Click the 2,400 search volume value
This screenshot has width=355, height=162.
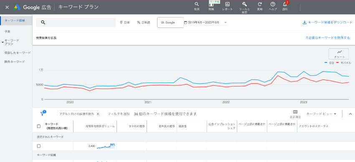92,146
